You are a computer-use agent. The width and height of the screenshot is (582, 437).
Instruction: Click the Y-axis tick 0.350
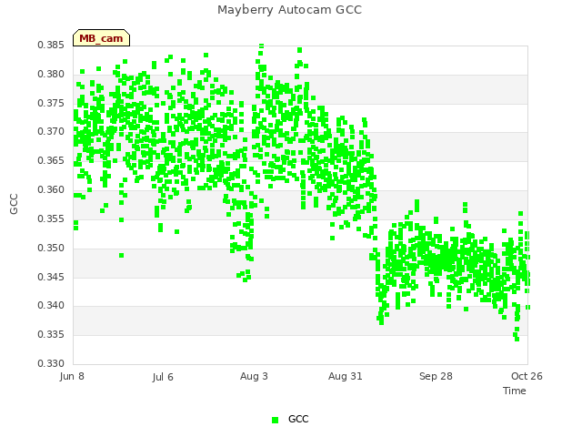tap(51, 248)
